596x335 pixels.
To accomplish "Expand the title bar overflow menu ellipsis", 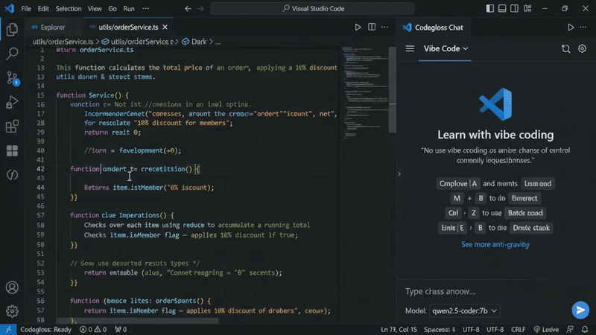I will pos(145,8).
